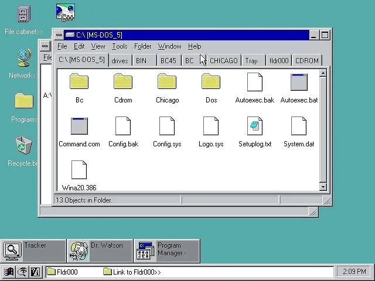The width and height of the screenshot is (375, 281).
Task: Open the Recycle bin desktop icon
Action: 23,145
